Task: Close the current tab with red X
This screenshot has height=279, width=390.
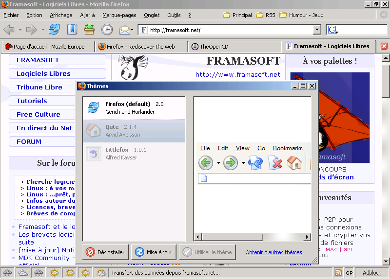Action: [x=384, y=46]
